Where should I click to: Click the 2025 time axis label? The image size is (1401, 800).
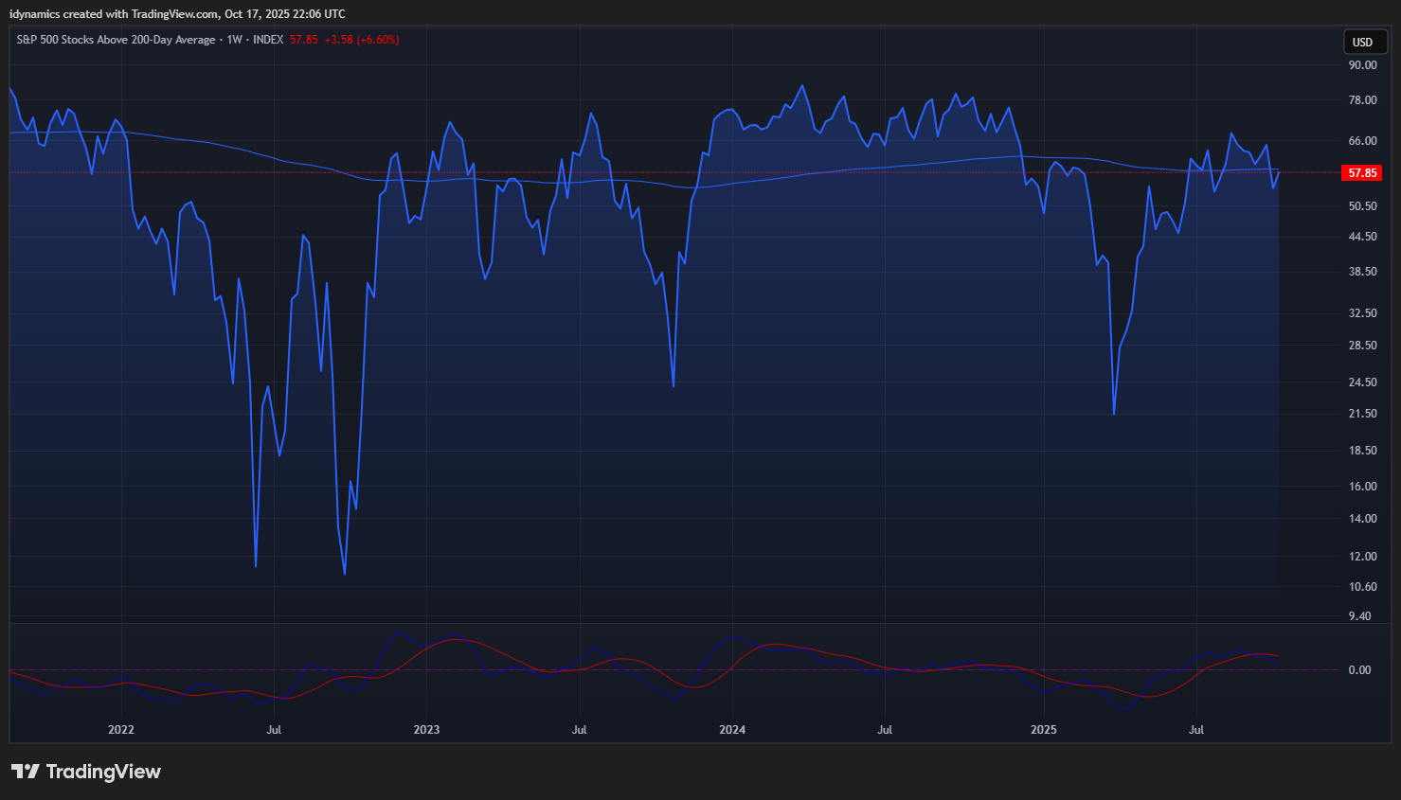(1043, 730)
